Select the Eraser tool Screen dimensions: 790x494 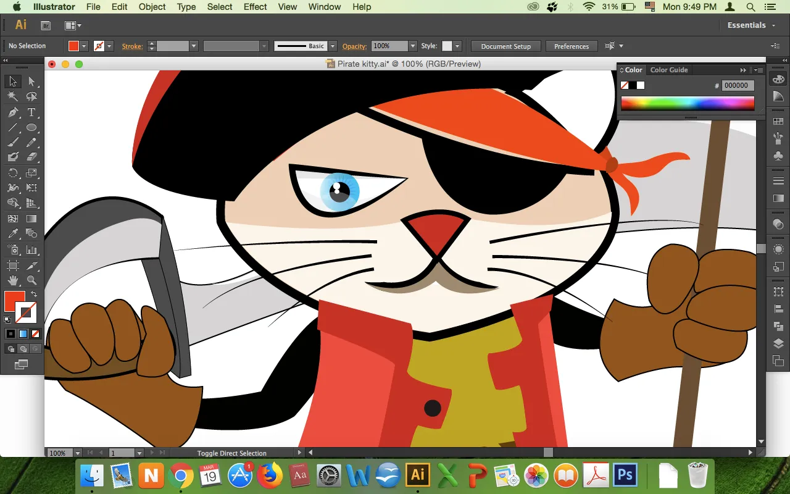tap(32, 157)
